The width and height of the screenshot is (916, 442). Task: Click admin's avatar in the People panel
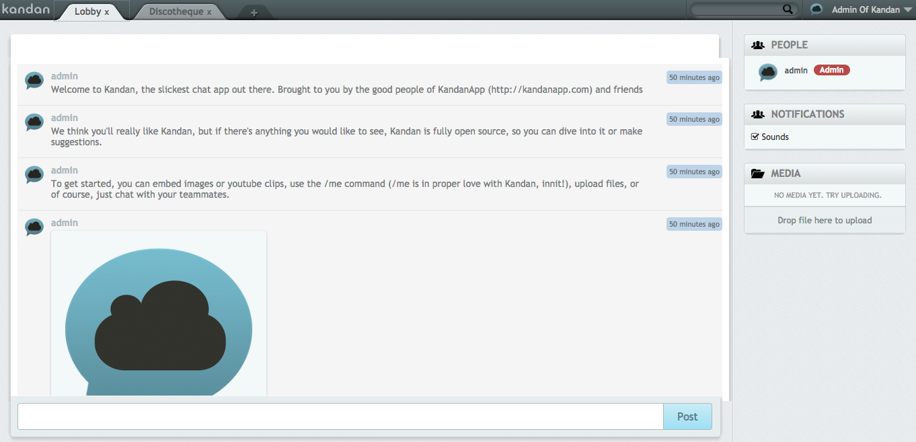[767, 72]
